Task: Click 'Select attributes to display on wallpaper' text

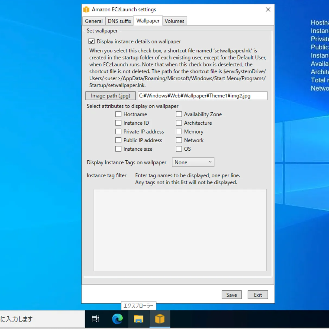Action: [133, 106]
